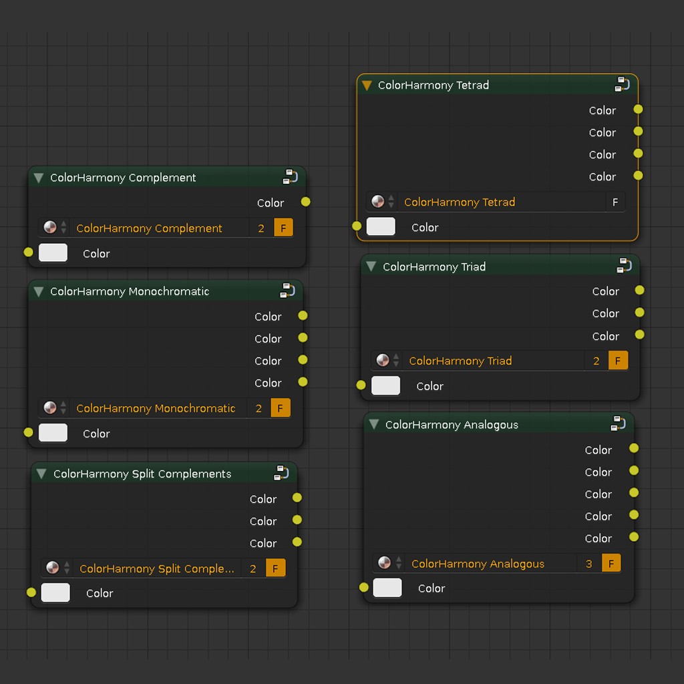Screen dimensions: 684x684
Task: Click the node group icon on ColorHarmony Monochromatic header
Action: pos(287,291)
